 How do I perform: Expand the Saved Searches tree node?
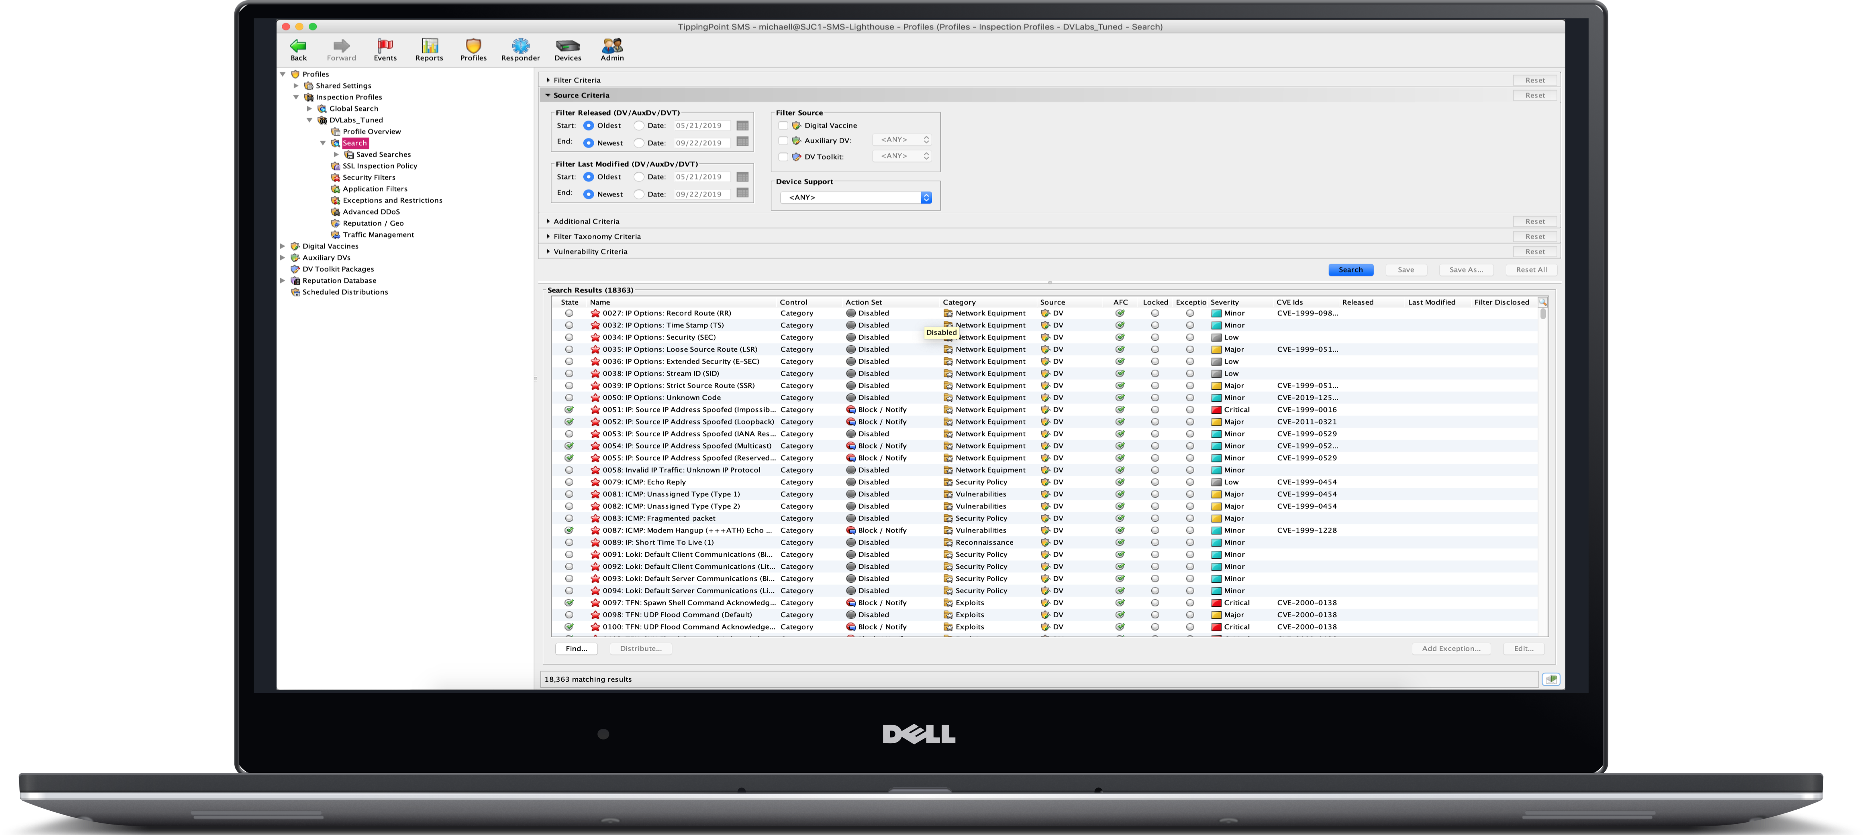336,154
